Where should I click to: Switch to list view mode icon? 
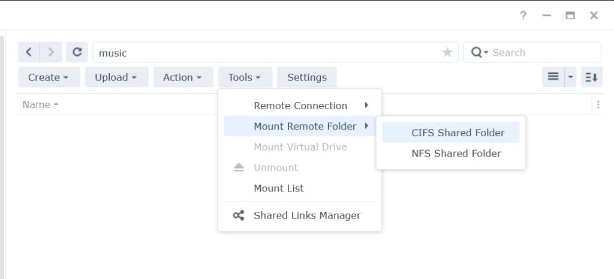pyautogui.click(x=553, y=77)
